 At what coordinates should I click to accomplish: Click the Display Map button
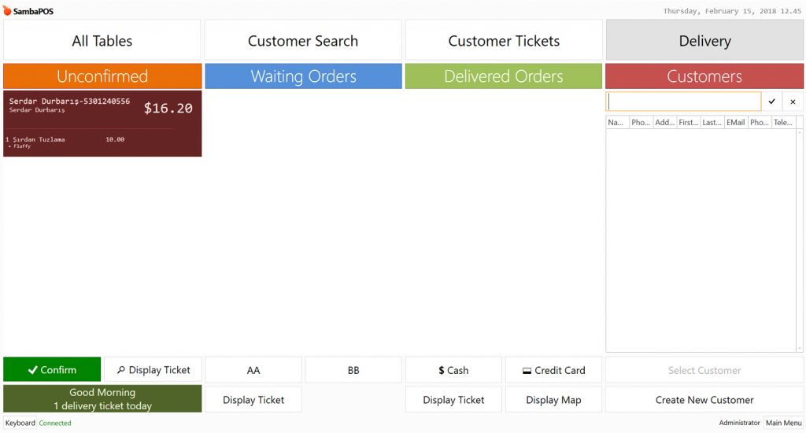coord(553,400)
